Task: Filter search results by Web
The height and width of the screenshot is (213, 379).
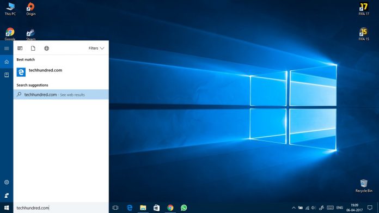Action: 46,48
